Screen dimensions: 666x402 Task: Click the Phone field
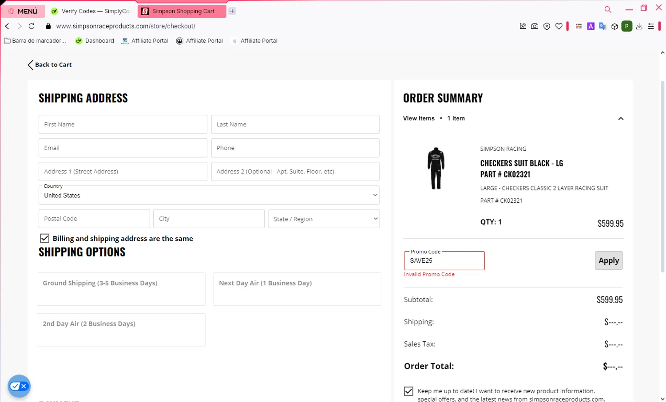295,148
